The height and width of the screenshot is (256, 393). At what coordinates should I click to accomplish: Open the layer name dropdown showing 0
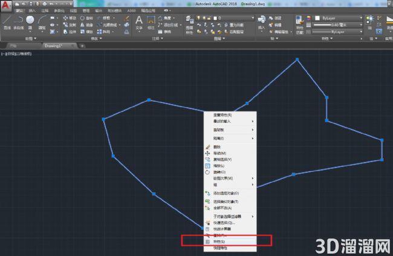click(225, 18)
